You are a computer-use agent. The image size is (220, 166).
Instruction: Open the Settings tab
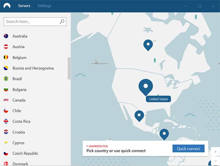(44, 6)
